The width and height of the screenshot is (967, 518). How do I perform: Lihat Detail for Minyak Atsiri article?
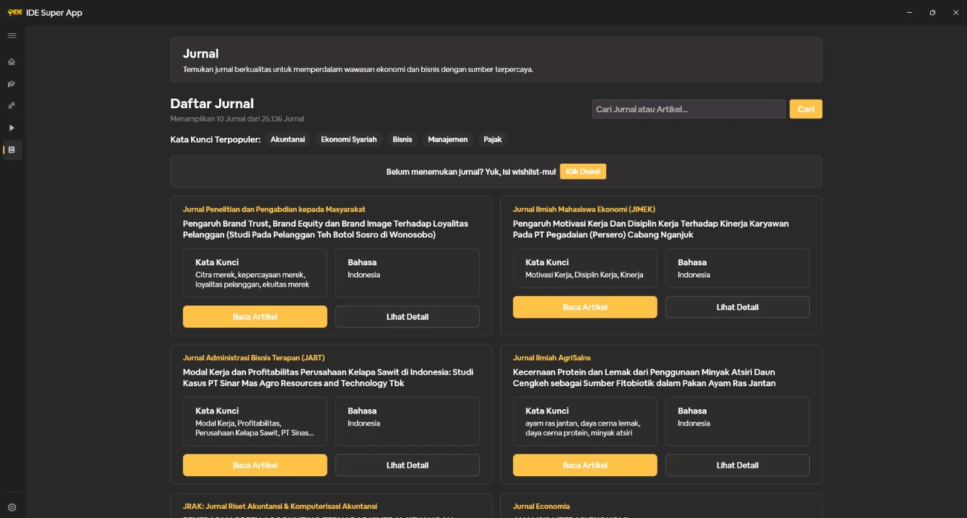point(737,465)
